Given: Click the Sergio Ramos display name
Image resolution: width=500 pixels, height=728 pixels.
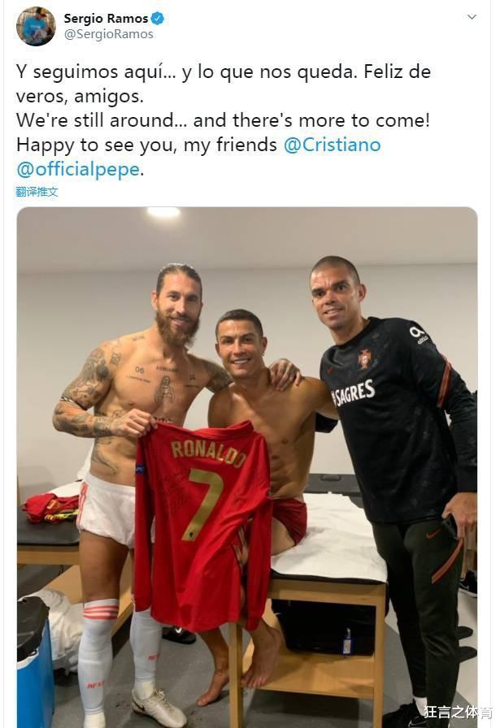Looking at the screenshot, I should (x=106, y=19).
